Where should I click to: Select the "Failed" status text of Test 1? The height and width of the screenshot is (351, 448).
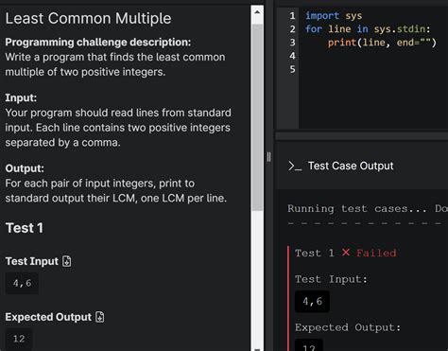pyautogui.click(x=376, y=253)
